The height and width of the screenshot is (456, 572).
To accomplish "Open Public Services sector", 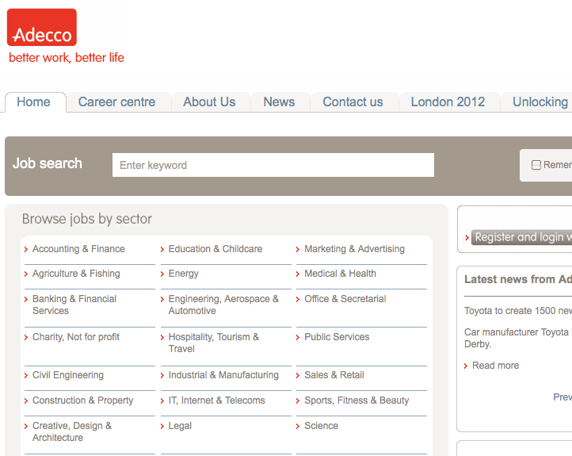I will tap(337, 337).
